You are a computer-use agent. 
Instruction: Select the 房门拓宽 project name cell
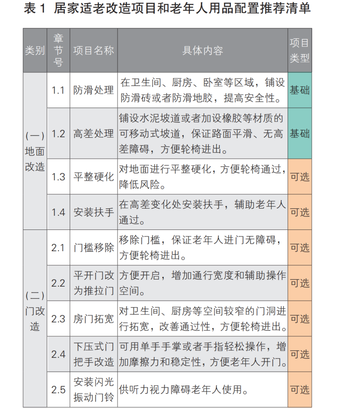pos(94,319)
